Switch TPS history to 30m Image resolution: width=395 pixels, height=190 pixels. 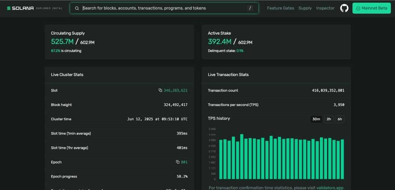click(x=316, y=119)
